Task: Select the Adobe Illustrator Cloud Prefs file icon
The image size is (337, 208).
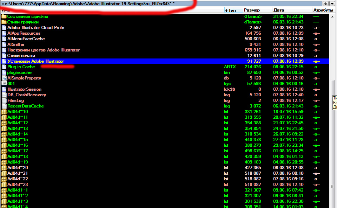Action: click(x=4, y=28)
